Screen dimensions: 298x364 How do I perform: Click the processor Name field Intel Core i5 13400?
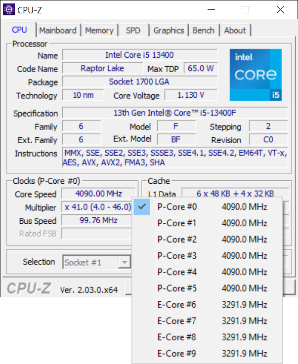tap(139, 55)
